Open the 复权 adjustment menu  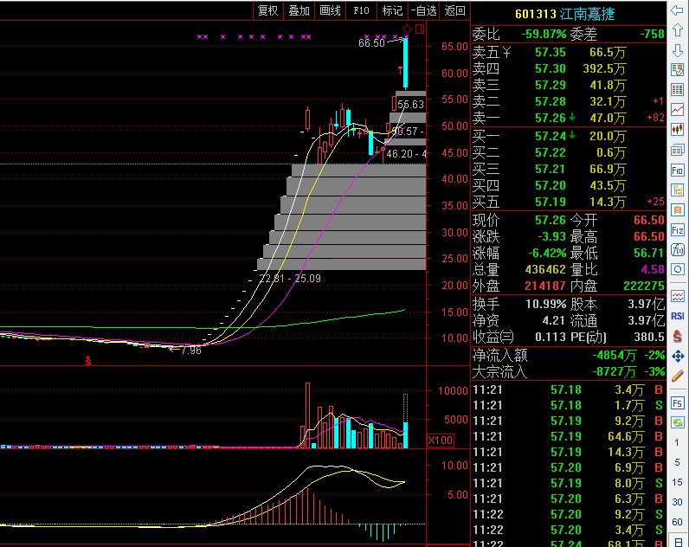[268, 10]
